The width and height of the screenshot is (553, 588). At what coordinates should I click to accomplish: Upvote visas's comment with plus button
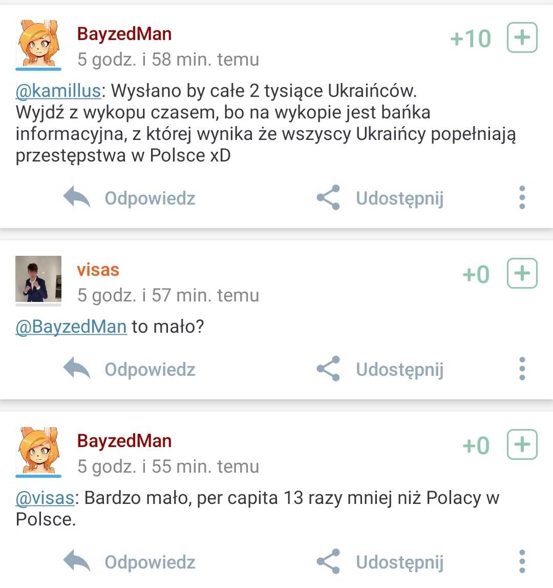click(522, 273)
